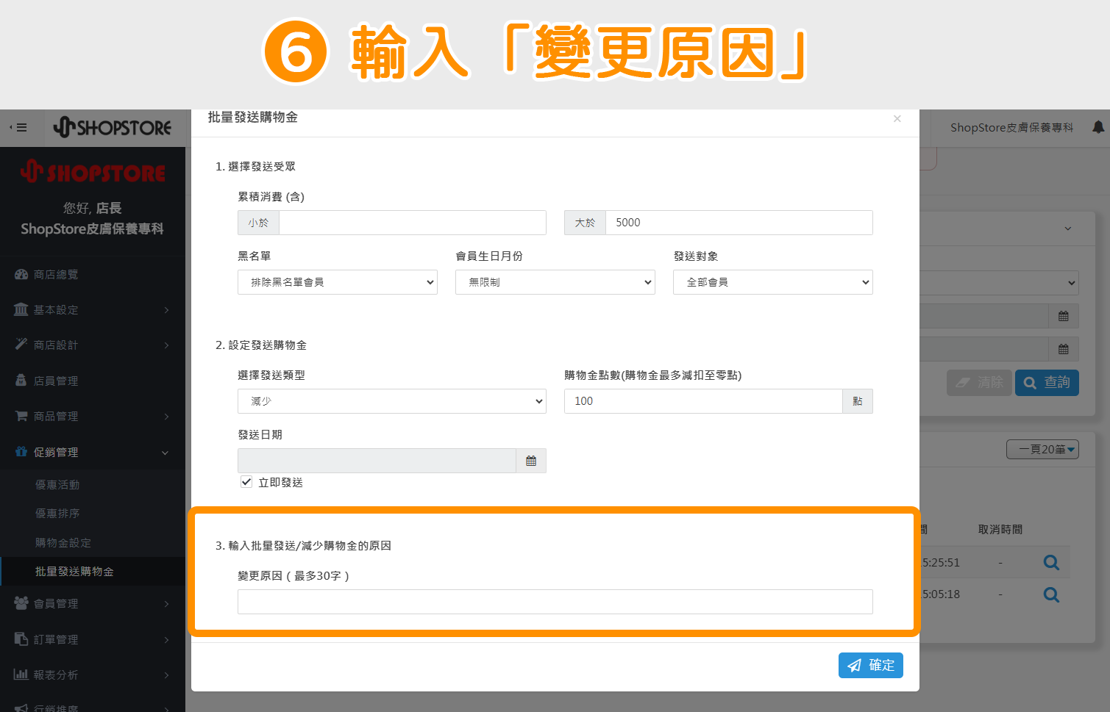
Task: Open the 發送日期 calendar icon
Action: 531,461
